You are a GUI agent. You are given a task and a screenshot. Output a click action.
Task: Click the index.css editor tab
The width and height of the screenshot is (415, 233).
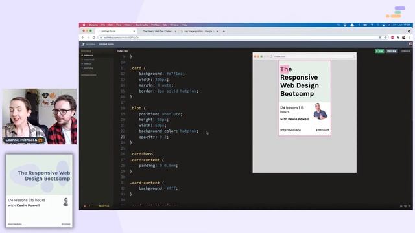click(x=123, y=51)
